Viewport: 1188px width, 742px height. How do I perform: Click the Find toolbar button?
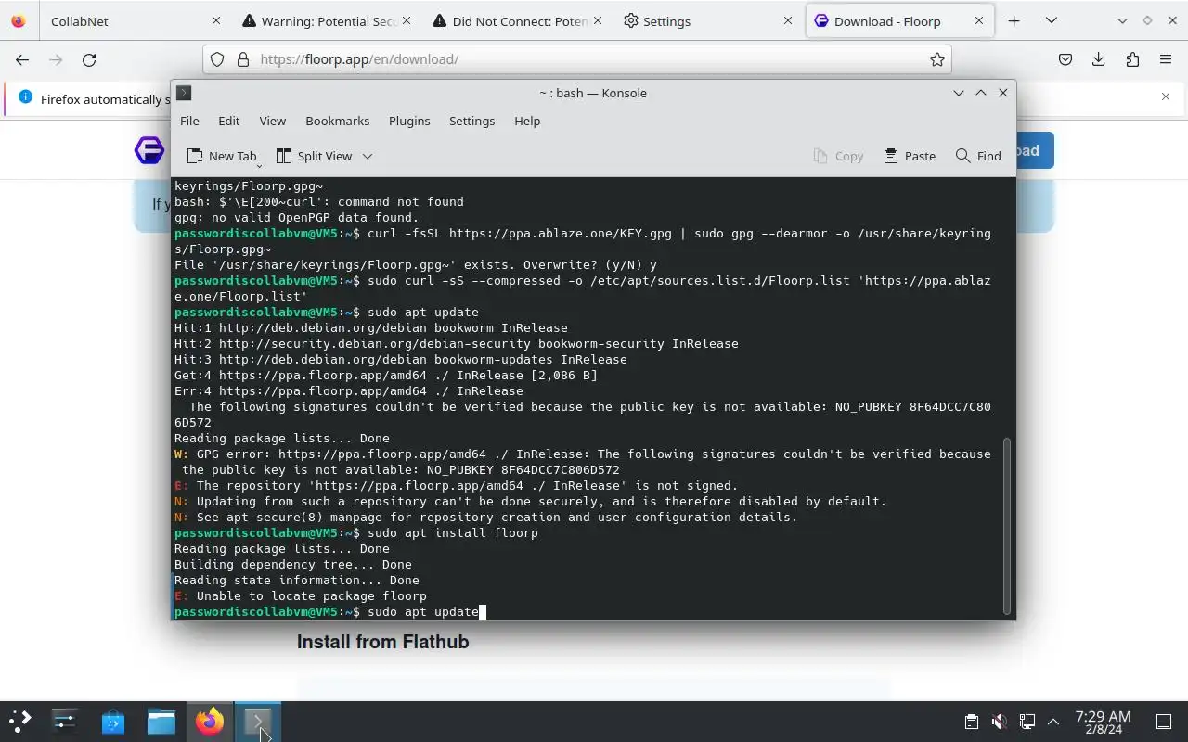coord(978,156)
